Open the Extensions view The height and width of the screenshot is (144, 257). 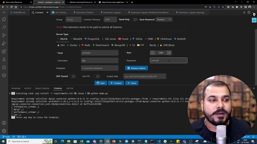(4, 52)
